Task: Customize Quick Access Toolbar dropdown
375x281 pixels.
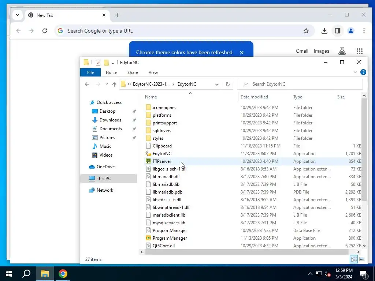Action: (x=113, y=63)
